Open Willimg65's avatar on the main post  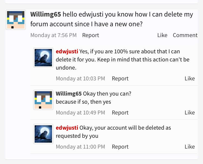[16, 20]
